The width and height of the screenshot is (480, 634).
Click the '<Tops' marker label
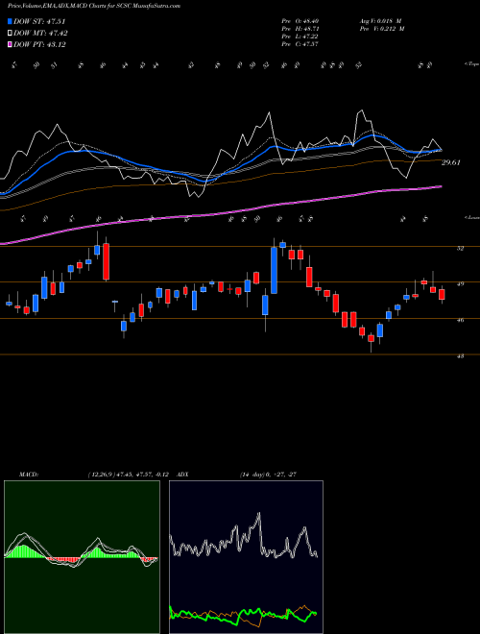pos(471,64)
